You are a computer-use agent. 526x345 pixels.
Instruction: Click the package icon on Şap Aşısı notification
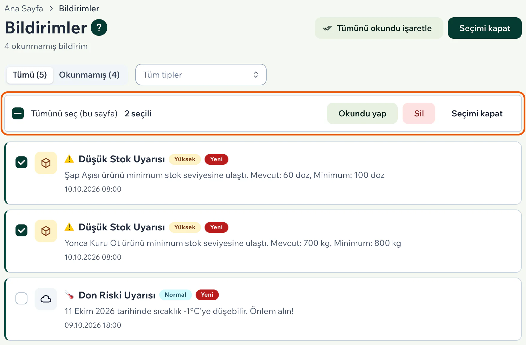(46, 163)
